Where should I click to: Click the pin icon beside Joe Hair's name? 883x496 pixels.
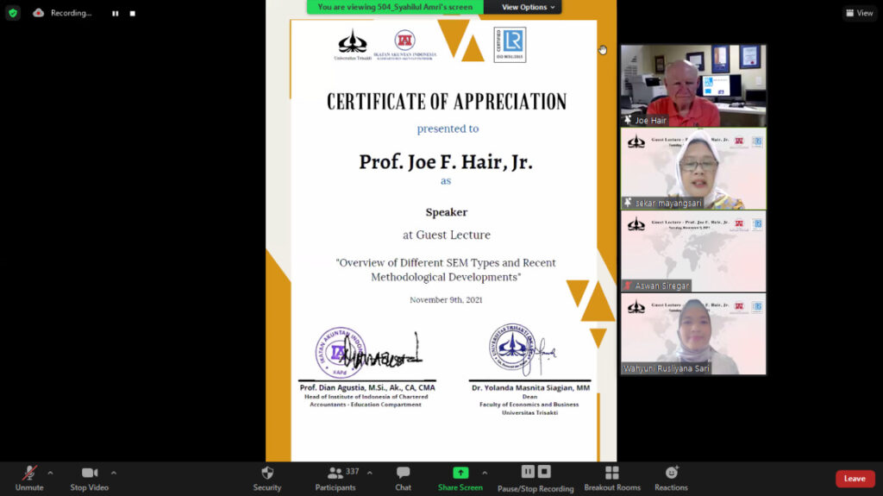628,120
